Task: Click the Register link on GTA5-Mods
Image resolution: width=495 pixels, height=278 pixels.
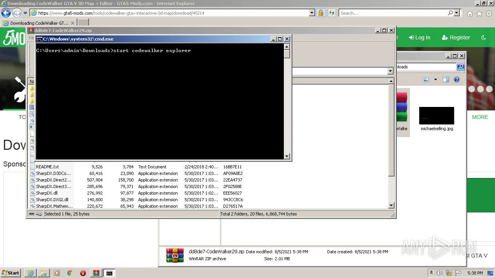Action: (456, 37)
